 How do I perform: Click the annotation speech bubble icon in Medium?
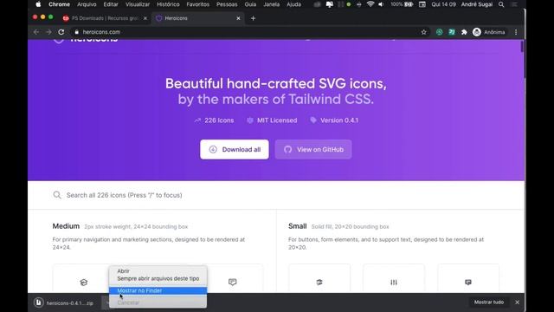(233, 282)
